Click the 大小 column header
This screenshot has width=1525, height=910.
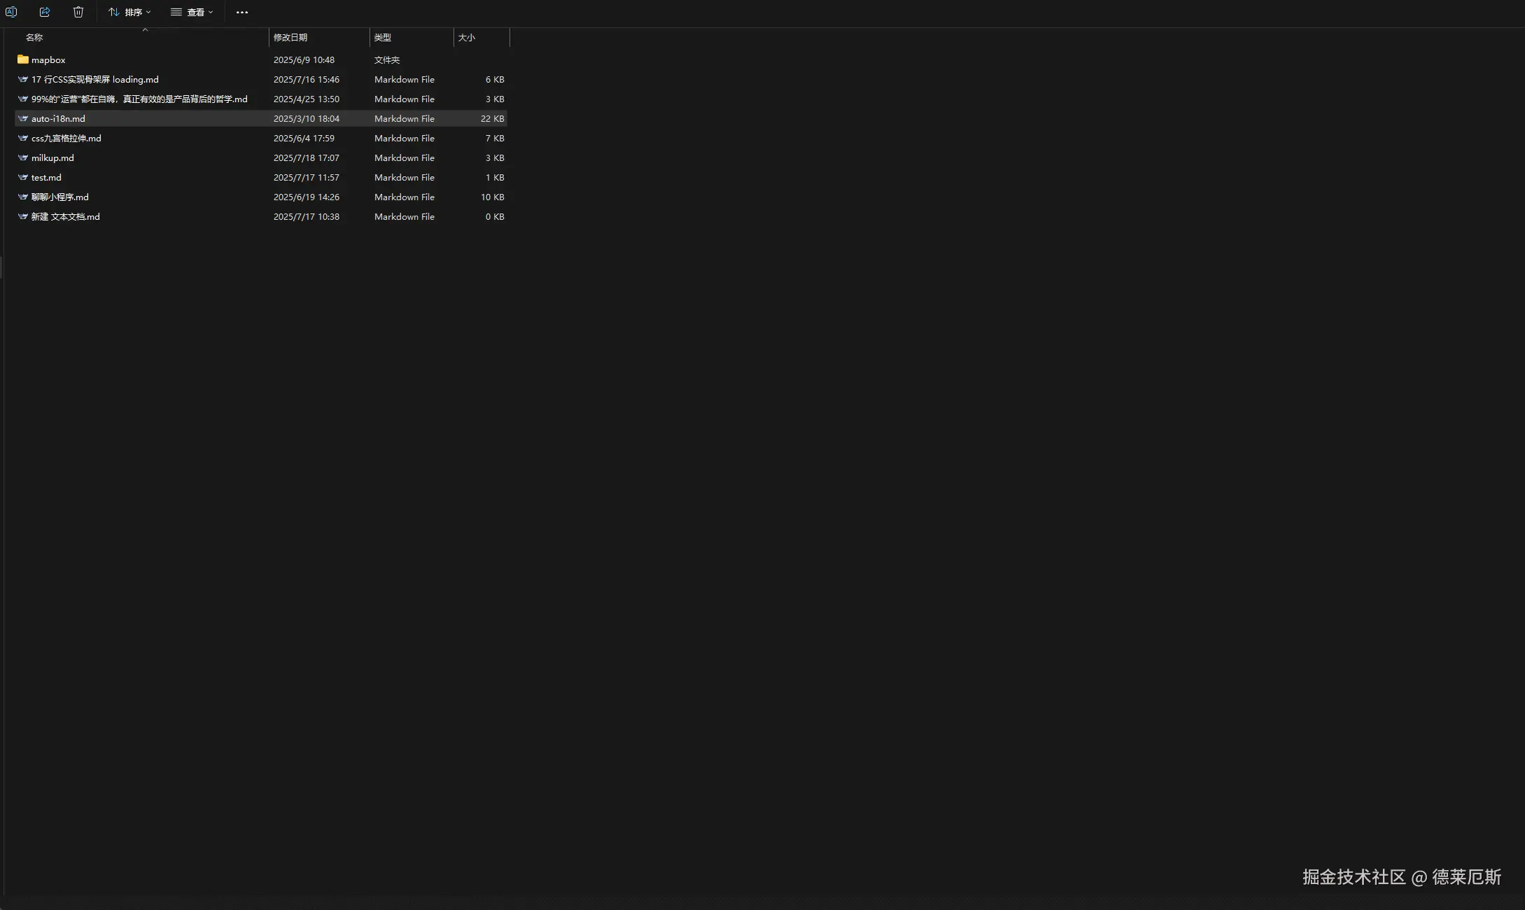pyautogui.click(x=467, y=38)
